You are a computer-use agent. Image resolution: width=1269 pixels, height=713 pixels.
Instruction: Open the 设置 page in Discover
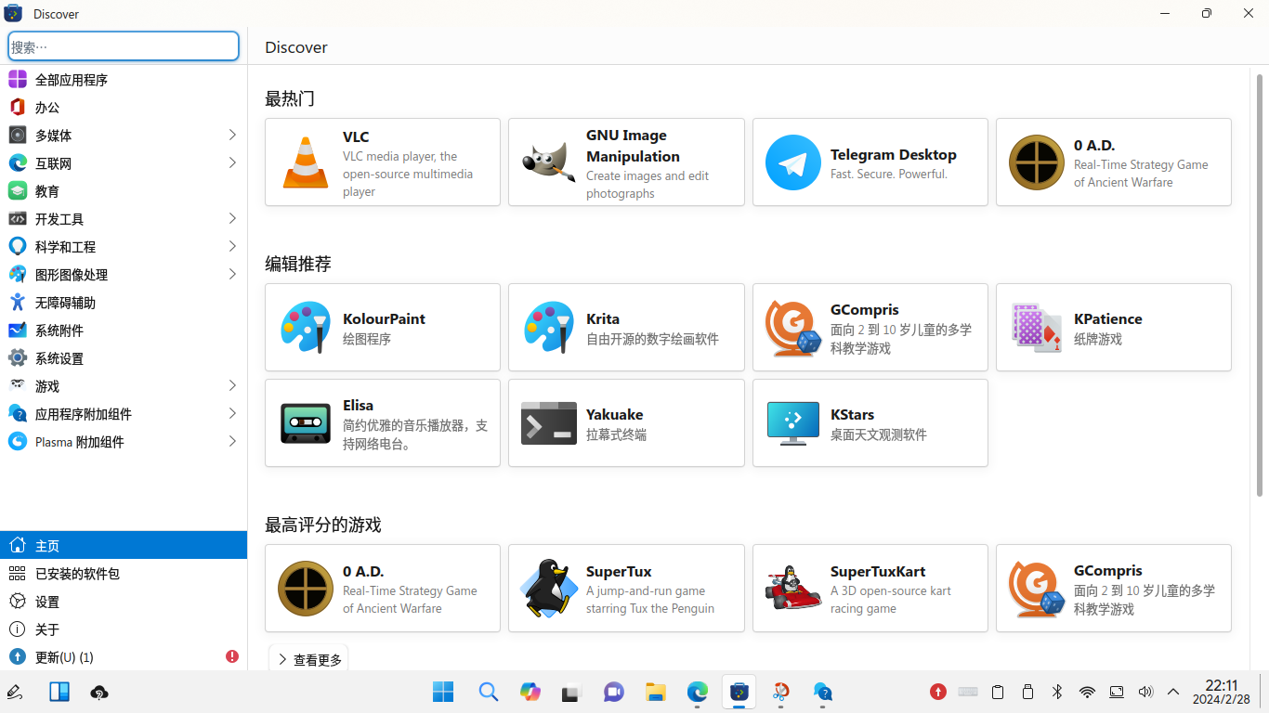pyautogui.click(x=124, y=602)
